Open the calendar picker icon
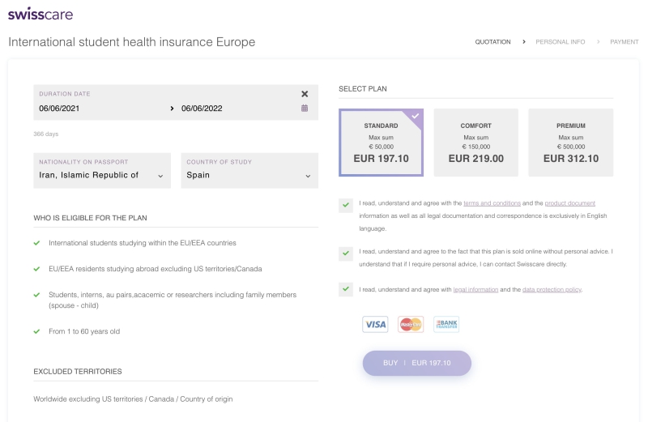Screen dimensions: 648x422 click(x=305, y=108)
